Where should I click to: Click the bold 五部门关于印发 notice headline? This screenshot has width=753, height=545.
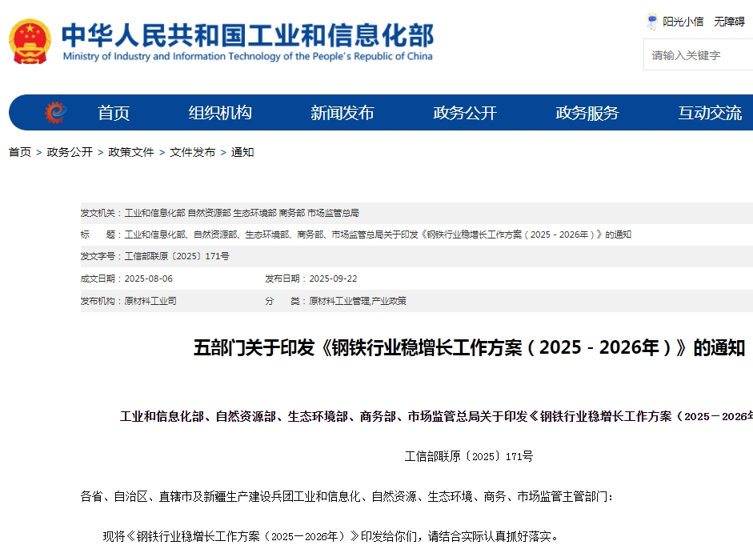(469, 348)
